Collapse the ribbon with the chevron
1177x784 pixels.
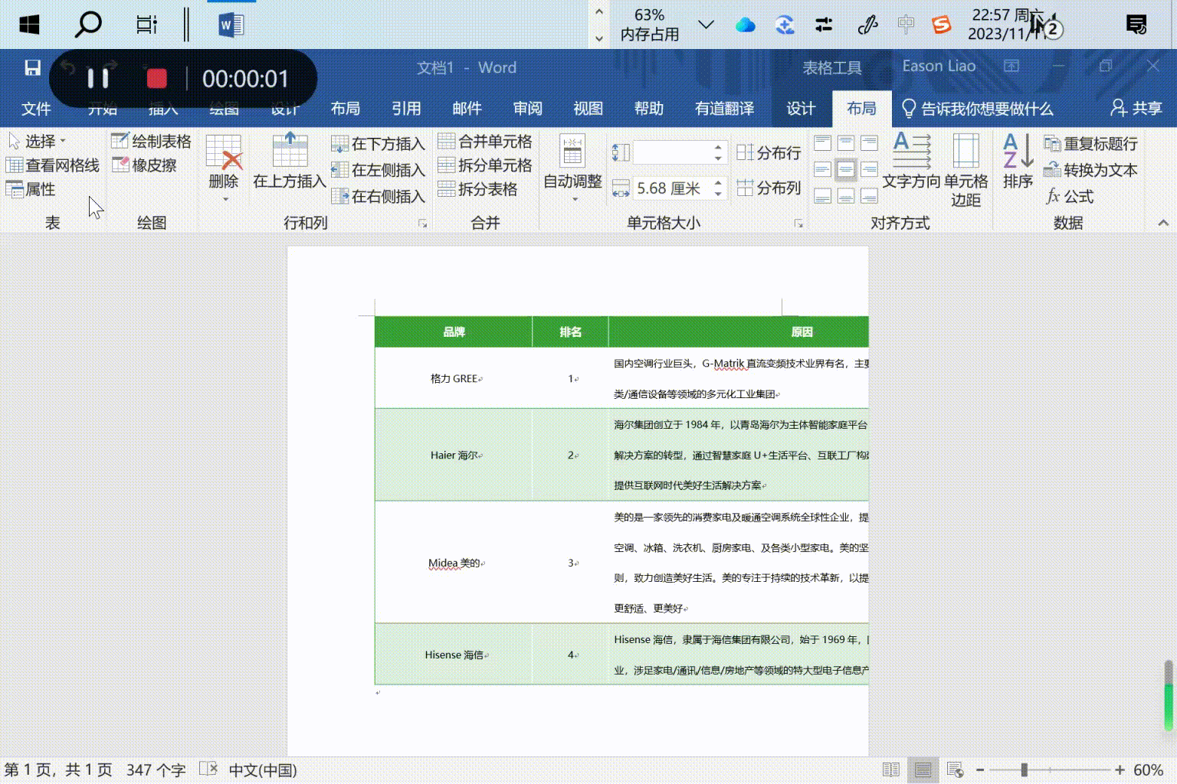click(1162, 223)
